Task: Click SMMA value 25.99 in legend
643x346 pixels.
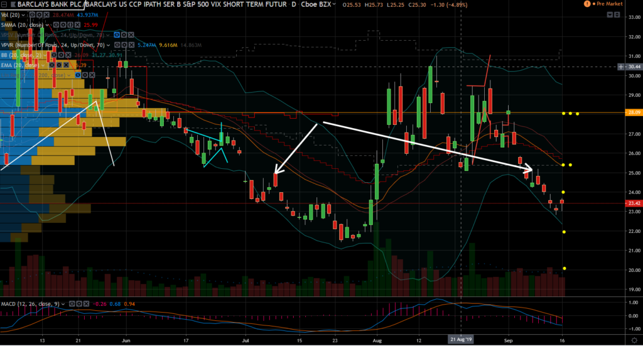Action: tap(90, 25)
